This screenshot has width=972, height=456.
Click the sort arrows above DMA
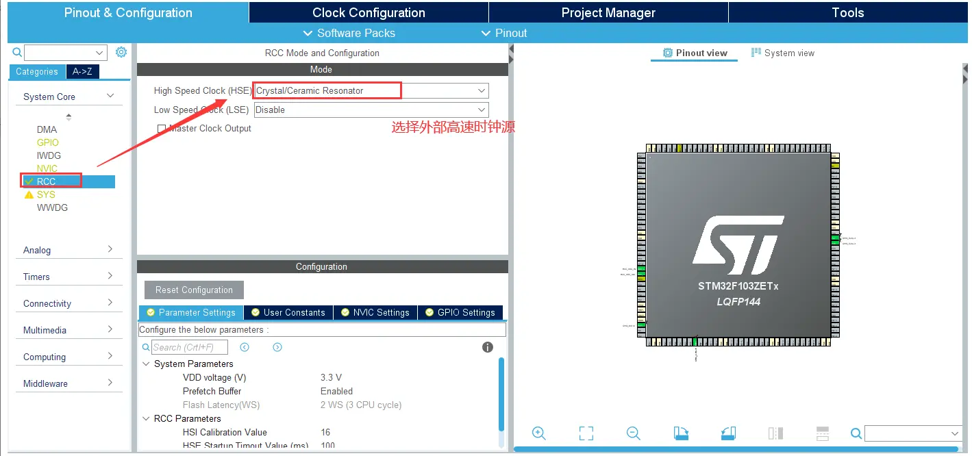pos(68,117)
